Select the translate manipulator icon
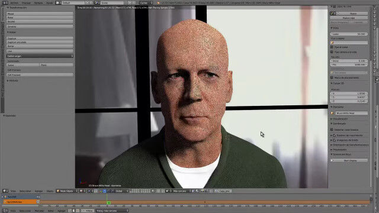This screenshot has height=213, width=379. coord(105,191)
